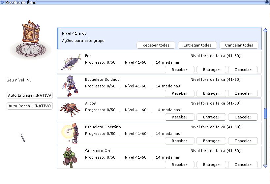The width and height of the screenshot is (270, 184).
Task: Click the blue scrollbar thumb
Action: coord(265,113)
